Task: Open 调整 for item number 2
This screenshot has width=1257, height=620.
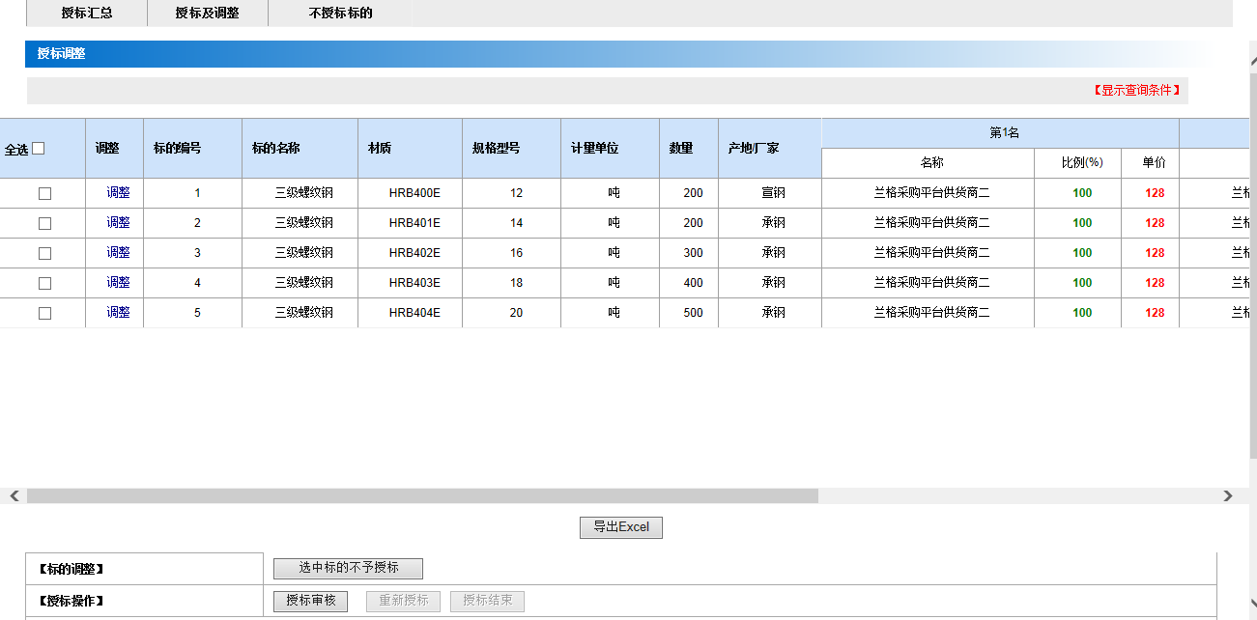Action: 118,223
